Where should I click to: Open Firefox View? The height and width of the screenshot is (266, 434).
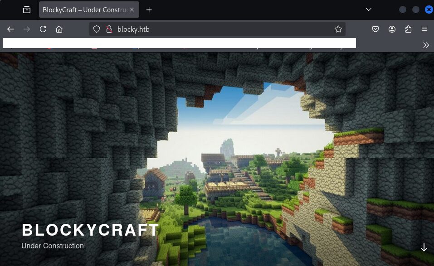pyautogui.click(x=27, y=10)
